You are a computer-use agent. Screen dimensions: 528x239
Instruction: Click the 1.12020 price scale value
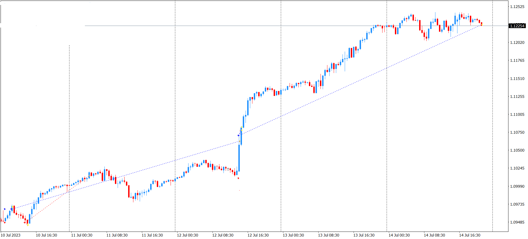pyautogui.click(x=517, y=42)
